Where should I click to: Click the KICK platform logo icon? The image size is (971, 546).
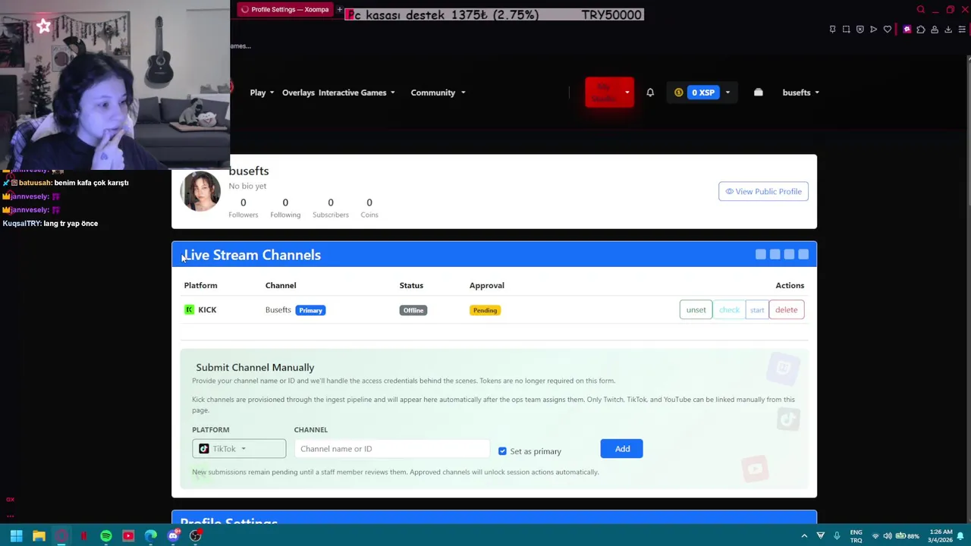pos(189,309)
